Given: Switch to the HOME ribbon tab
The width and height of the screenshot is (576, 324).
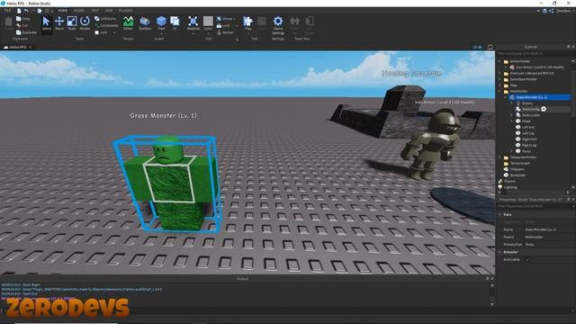Looking at the screenshot, I should coord(63,11).
